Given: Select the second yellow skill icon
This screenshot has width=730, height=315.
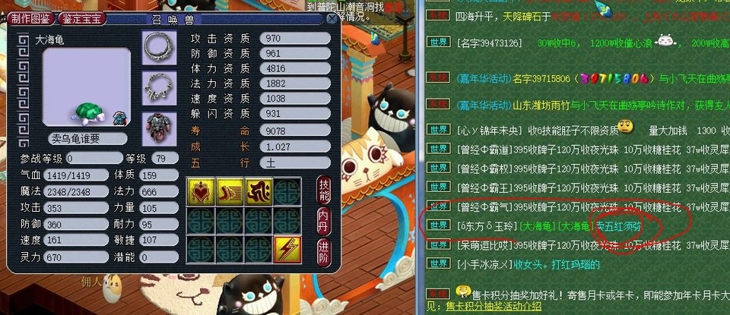Looking at the screenshot, I should [x=230, y=191].
